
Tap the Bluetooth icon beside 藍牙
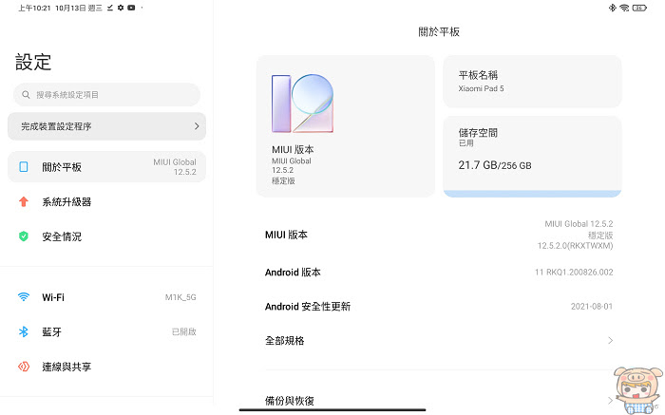pos(24,331)
